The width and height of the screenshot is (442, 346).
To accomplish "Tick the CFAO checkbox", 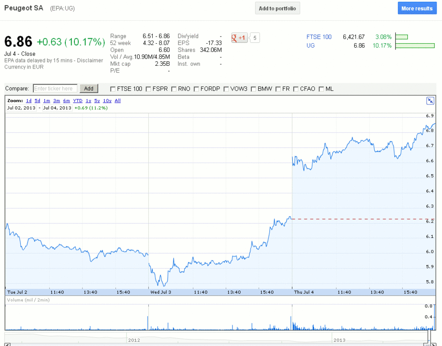I will [x=296, y=89].
